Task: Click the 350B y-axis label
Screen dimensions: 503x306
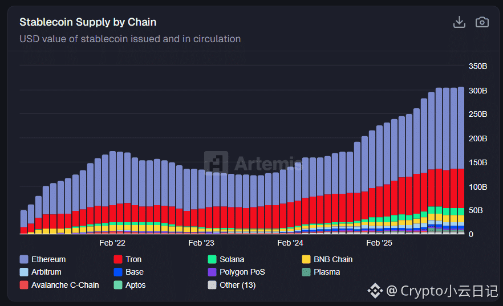Action: click(x=478, y=66)
